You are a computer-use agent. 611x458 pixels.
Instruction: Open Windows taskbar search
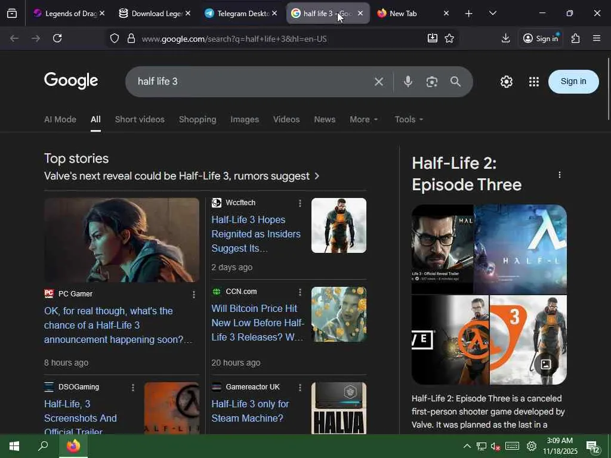(43, 446)
